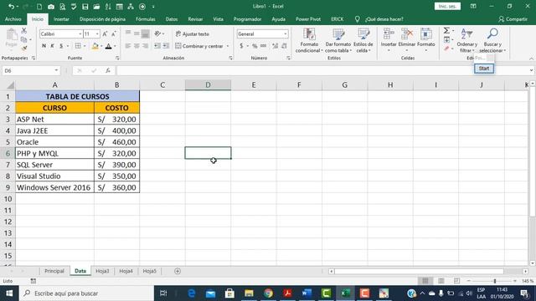
Task: Open the Hoja3 sheet tab
Action: point(102,271)
